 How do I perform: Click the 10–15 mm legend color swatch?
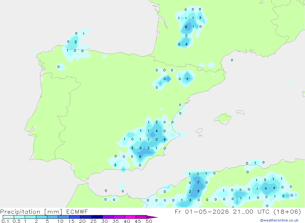(x=64, y=217)
